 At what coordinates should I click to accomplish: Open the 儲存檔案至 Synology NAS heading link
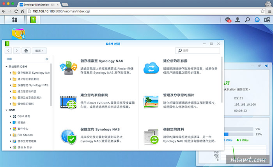click(102, 61)
